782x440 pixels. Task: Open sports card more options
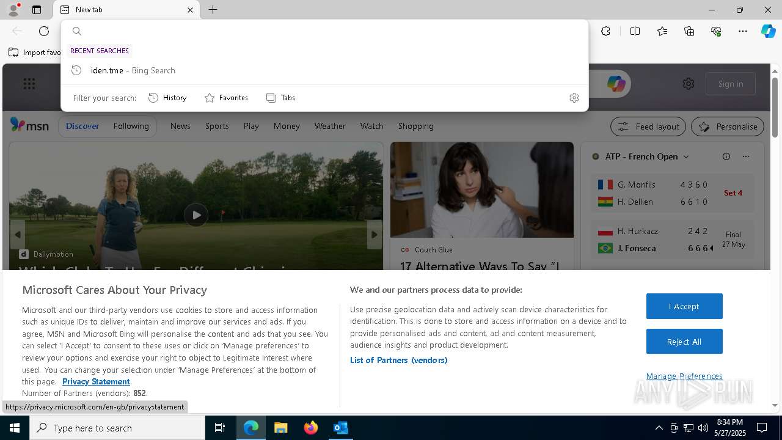click(x=746, y=156)
